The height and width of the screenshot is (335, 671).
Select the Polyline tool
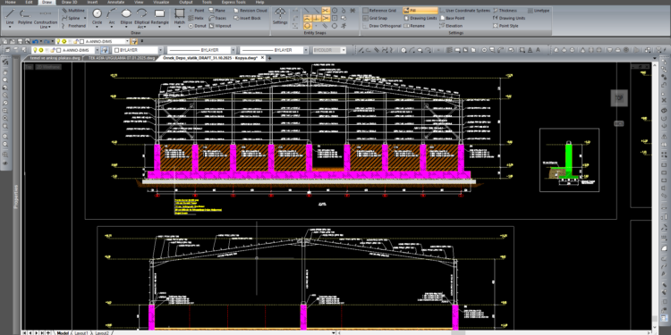[25, 16]
